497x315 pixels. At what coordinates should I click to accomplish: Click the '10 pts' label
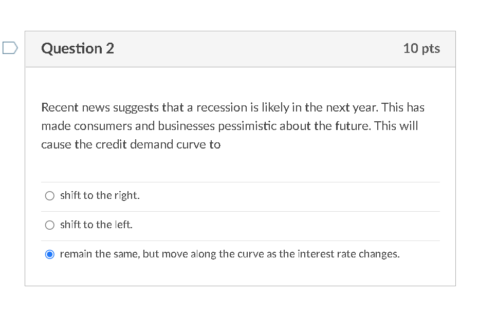(421, 48)
